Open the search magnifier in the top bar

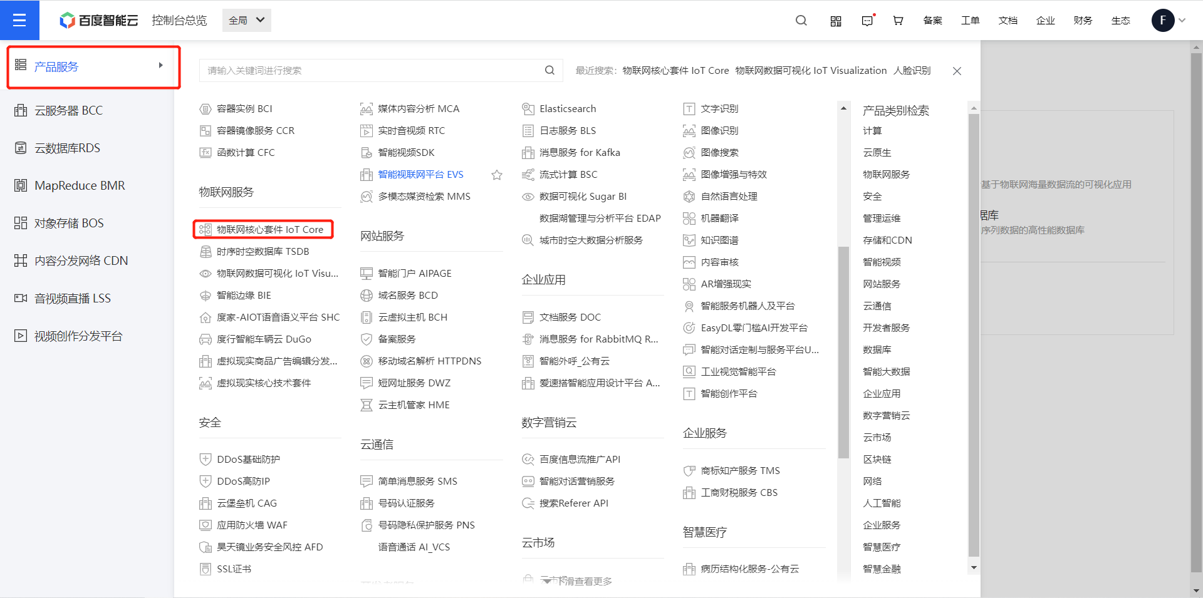[801, 20]
